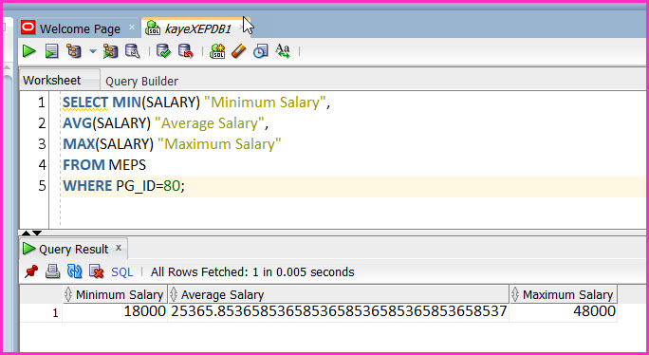
Task: Click the AVG keyword on line 2
Action: (x=78, y=123)
